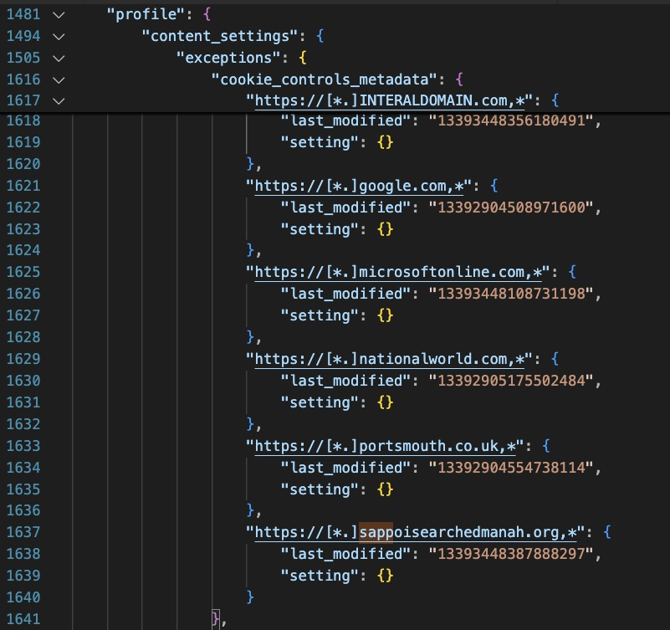Click line number 1629
The height and width of the screenshot is (630, 670).
coord(23,359)
